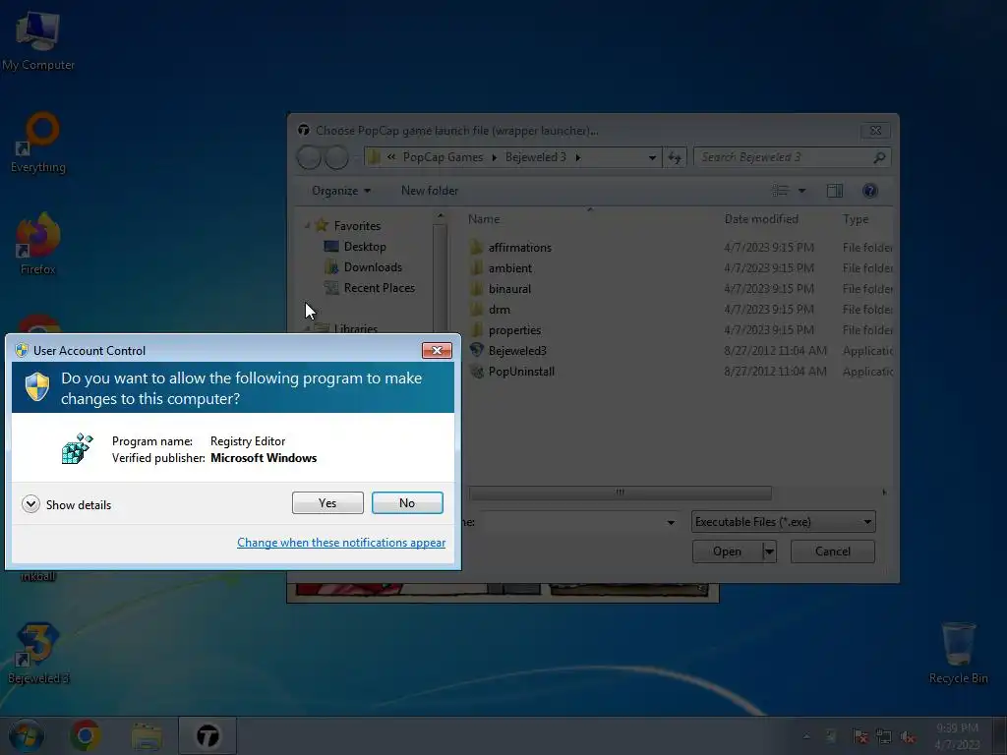This screenshot has width=1007, height=755.
Task: Open Bejeweled 3 desktop shortcut
Action: [x=38, y=654]
